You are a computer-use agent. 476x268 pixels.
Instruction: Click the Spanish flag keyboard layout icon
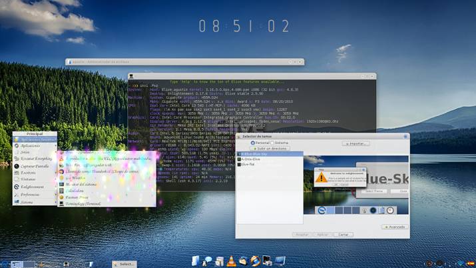pyautogui.click(x=471, y=263)
